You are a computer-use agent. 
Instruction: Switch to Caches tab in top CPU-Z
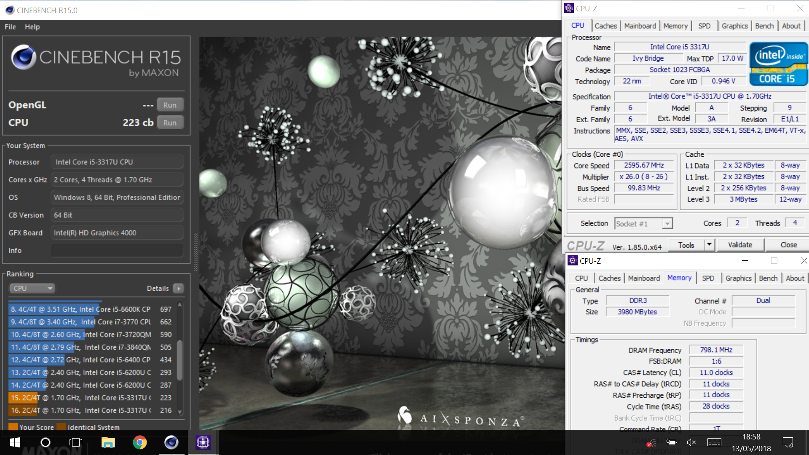pos(605,26)
